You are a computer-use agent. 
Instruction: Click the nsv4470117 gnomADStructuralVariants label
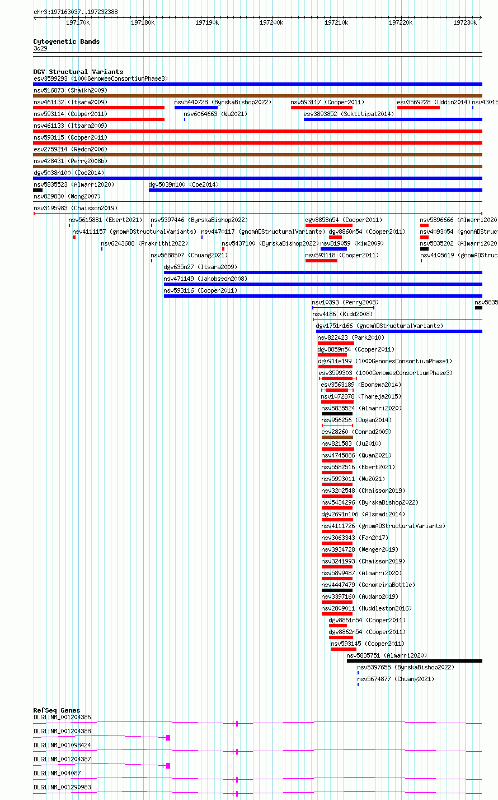tap(263, 232)
